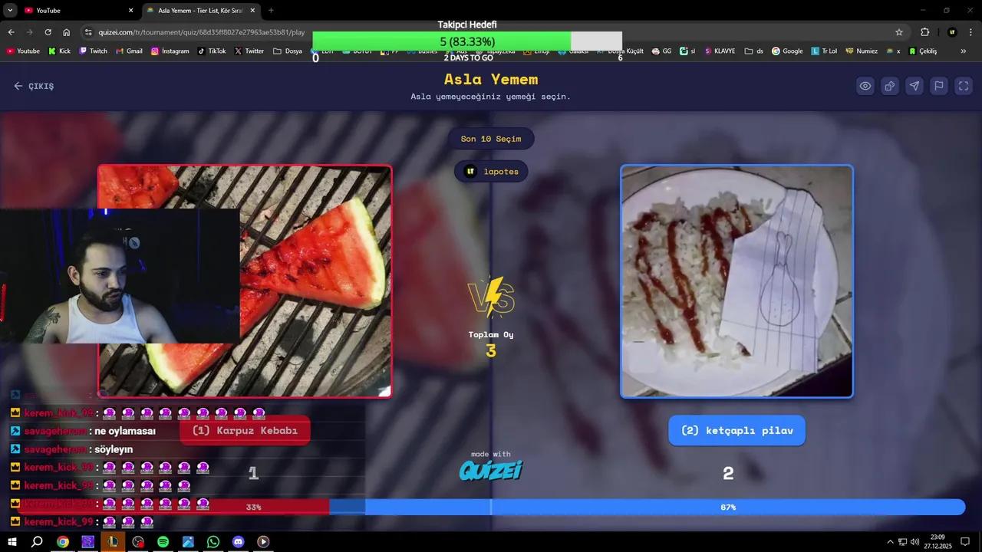Expand the ds bookmark folder
Image resolution: width=982 pixels, height=552 pixels.
click(x=753, y=51)
